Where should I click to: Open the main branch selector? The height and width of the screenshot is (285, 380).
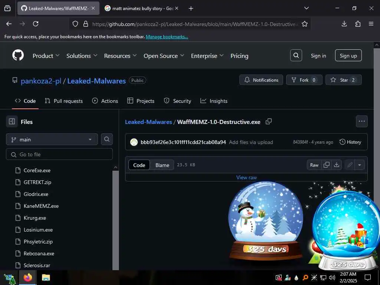coord(52,140)
